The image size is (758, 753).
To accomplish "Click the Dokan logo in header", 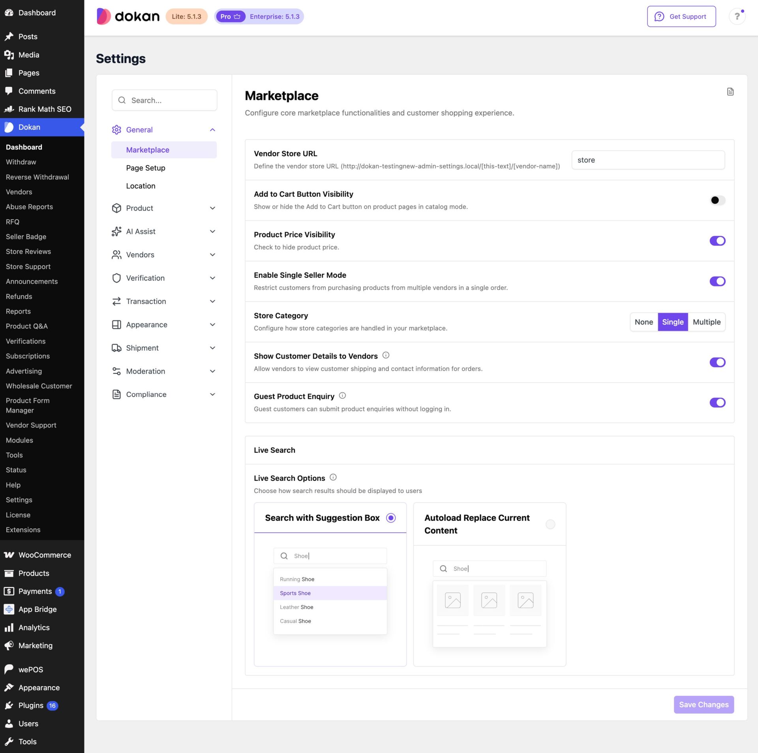I will [128, 17].
